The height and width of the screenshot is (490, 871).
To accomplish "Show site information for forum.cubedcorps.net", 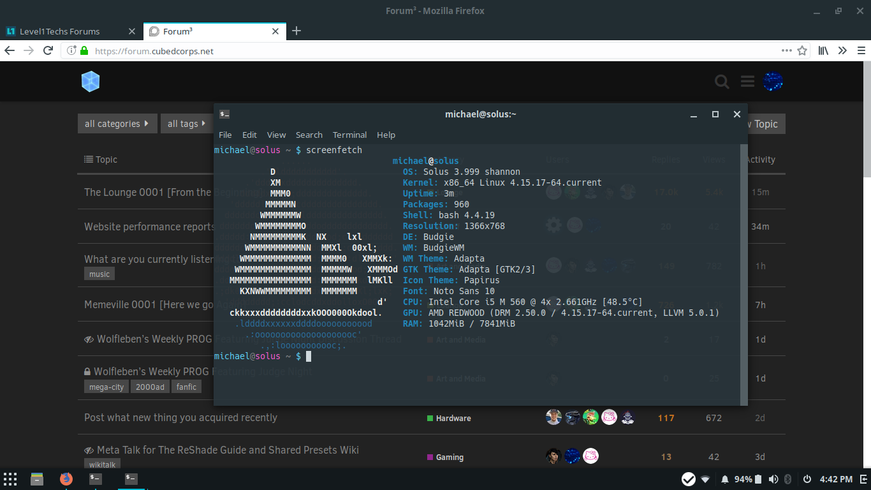I will (71, 50).
